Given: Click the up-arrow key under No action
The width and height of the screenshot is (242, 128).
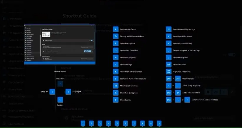Looking at the screenshot, I should point(60,84).
